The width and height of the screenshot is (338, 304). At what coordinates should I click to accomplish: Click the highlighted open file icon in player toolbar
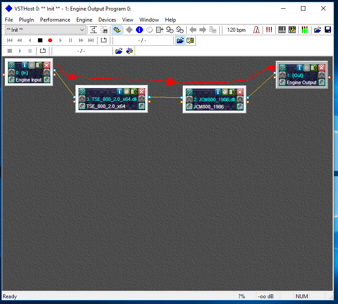(180, 40)
